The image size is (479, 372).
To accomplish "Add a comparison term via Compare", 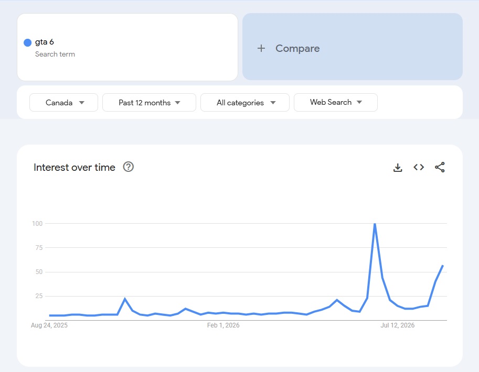I will coord(353,47).
